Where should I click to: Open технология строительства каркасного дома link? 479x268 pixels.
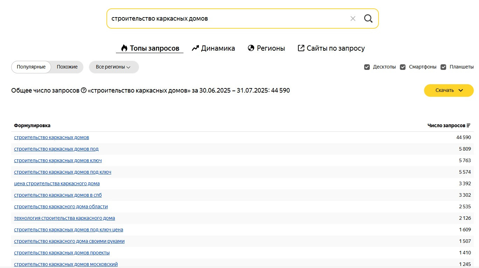tap(64, 218)
